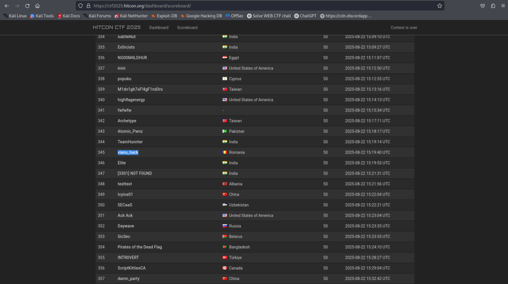
Task: Switch to the Dashboard tab
Action: click(159, 28)
